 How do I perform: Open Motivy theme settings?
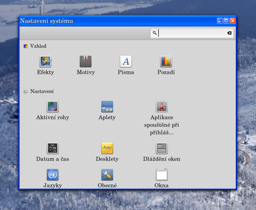point(86,62)
